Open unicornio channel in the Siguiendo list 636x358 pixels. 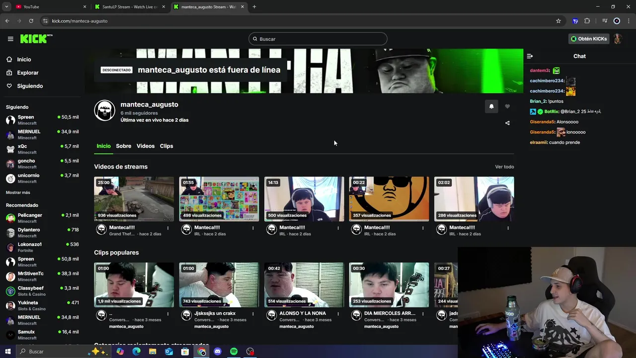tap(42, 178)
